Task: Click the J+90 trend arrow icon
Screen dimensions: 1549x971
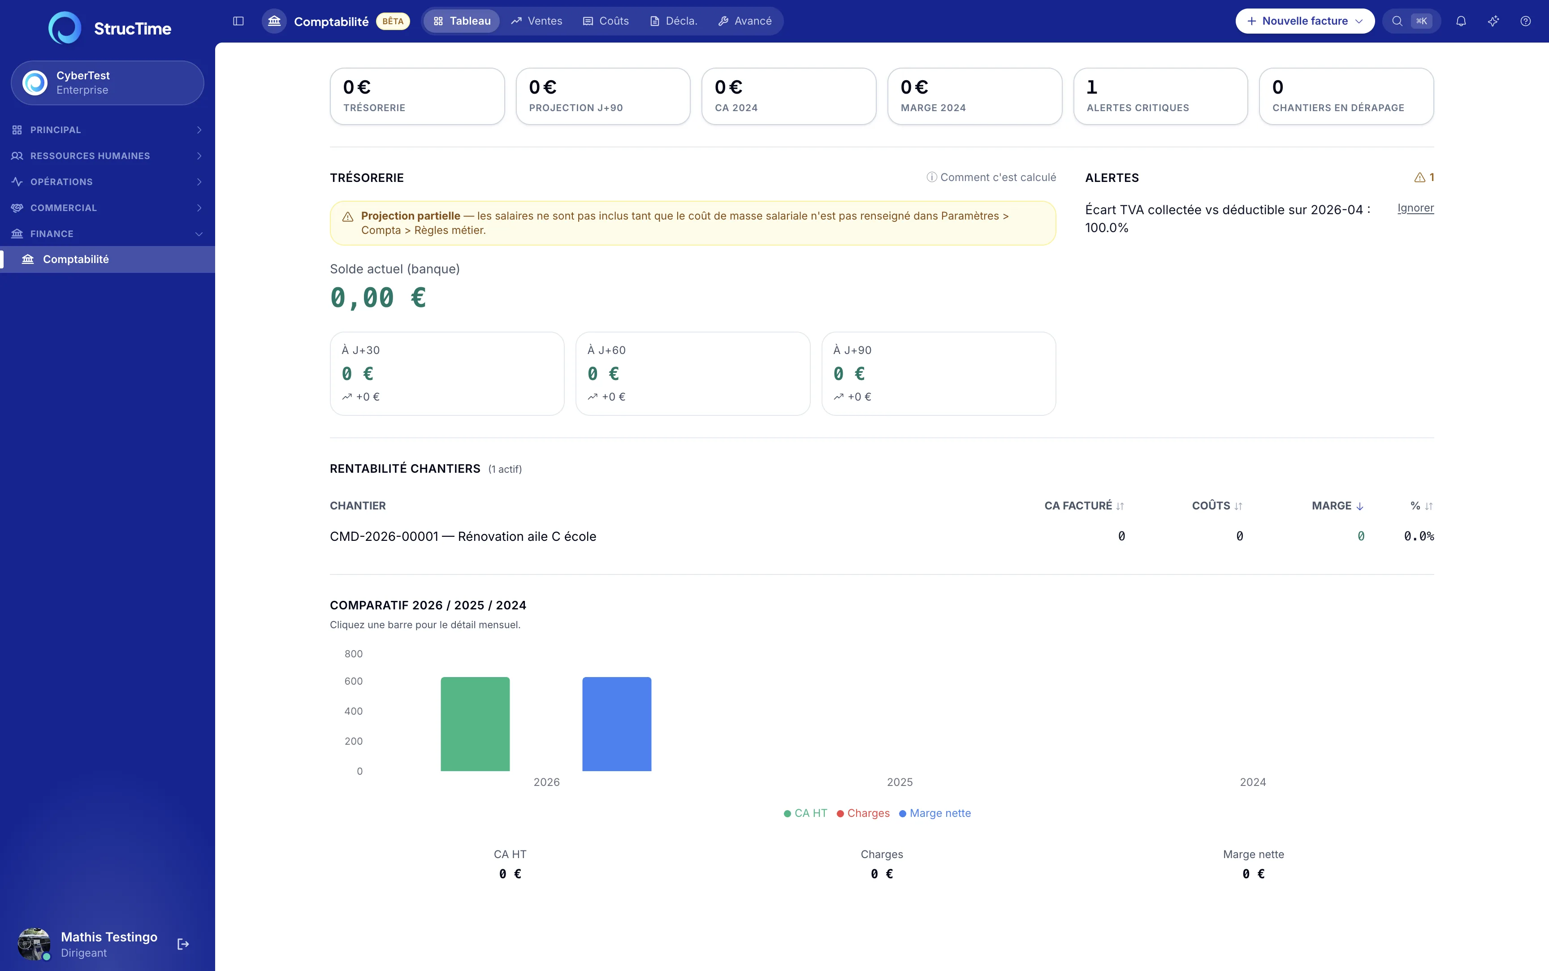Action: [839, 397]
